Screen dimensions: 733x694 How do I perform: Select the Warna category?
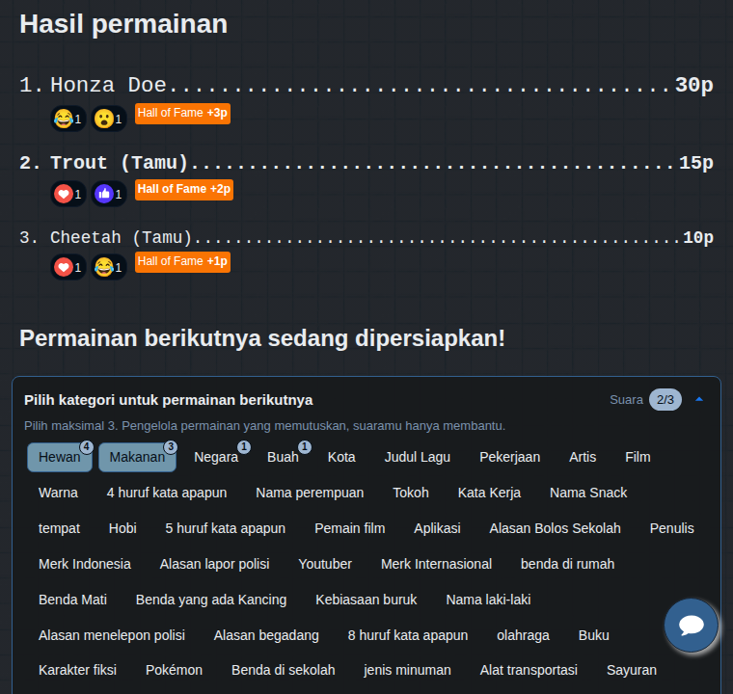pos(58,493)
